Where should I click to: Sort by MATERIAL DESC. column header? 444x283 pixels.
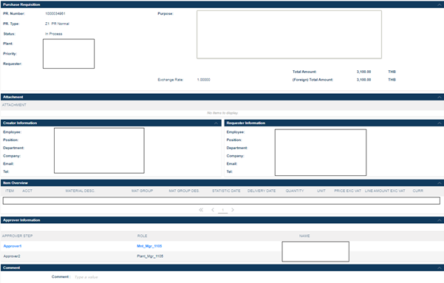point(80,191)
